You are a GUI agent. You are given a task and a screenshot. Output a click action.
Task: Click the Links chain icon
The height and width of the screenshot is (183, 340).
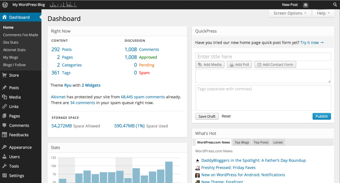[x=4, y=106]
